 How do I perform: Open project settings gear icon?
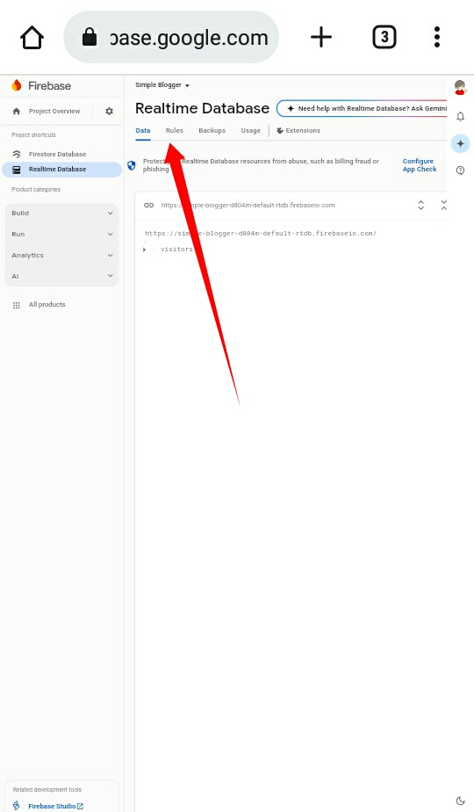[x=109, y=111]
